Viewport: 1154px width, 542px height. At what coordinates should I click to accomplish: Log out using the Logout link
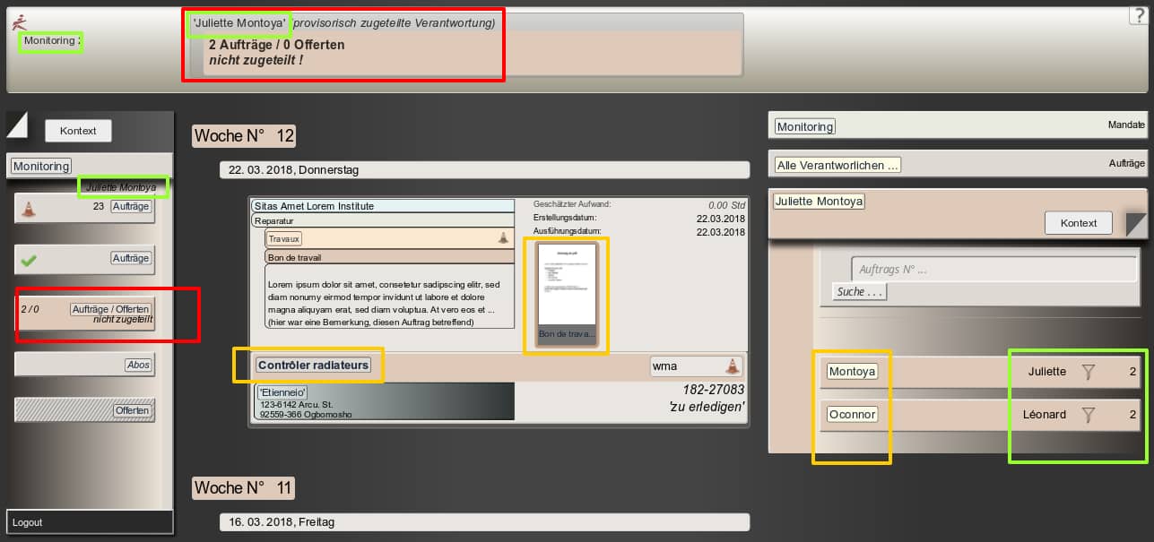(x=28, y=522)
